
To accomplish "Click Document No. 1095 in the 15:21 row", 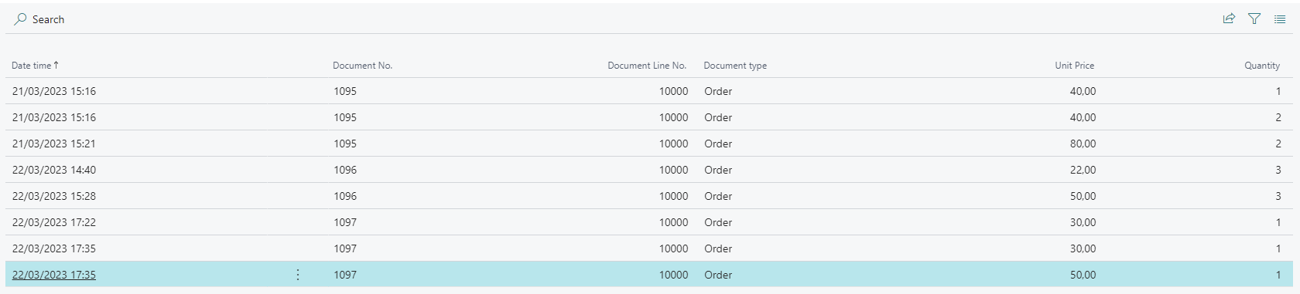I will (345, 144).
